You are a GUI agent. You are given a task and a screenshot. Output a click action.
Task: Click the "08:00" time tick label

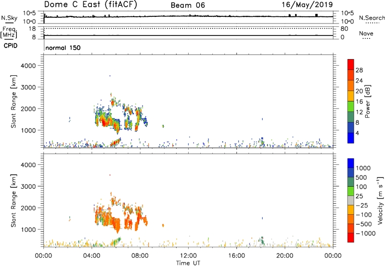click(x=140, y=256)
